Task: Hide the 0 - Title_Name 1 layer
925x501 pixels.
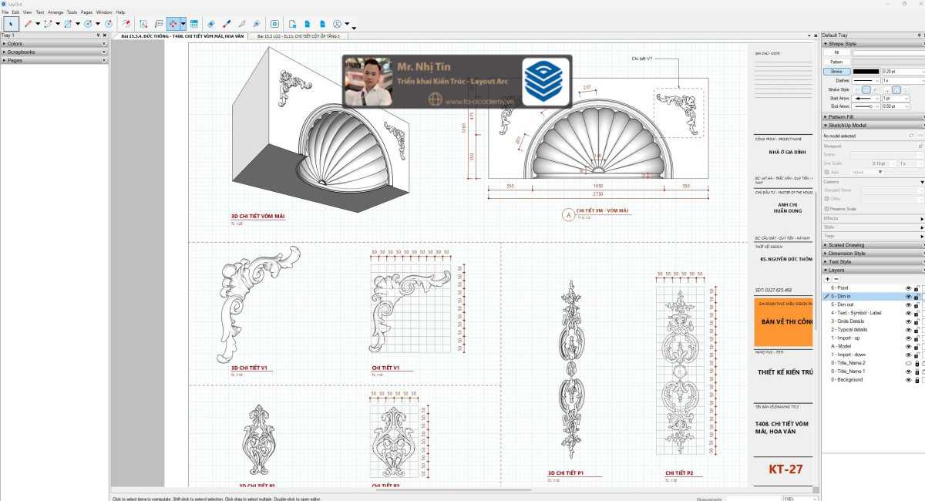Action: [908, 372]
